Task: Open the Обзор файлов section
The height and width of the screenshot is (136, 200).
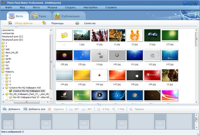Action: [x=24, y=23]
